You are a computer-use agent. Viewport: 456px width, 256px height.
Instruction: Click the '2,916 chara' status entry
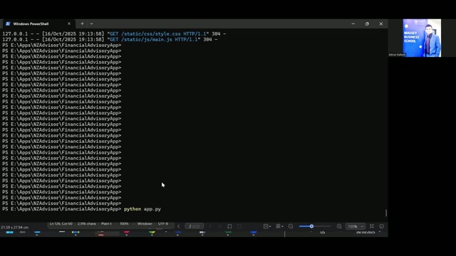pos(87,223)
